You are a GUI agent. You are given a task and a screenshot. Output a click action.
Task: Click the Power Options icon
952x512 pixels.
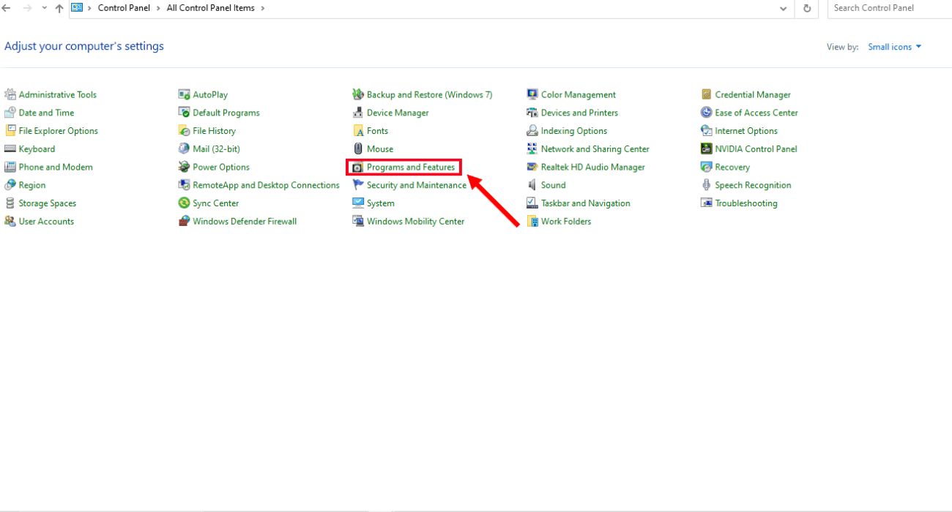click(x=185, y=167)
